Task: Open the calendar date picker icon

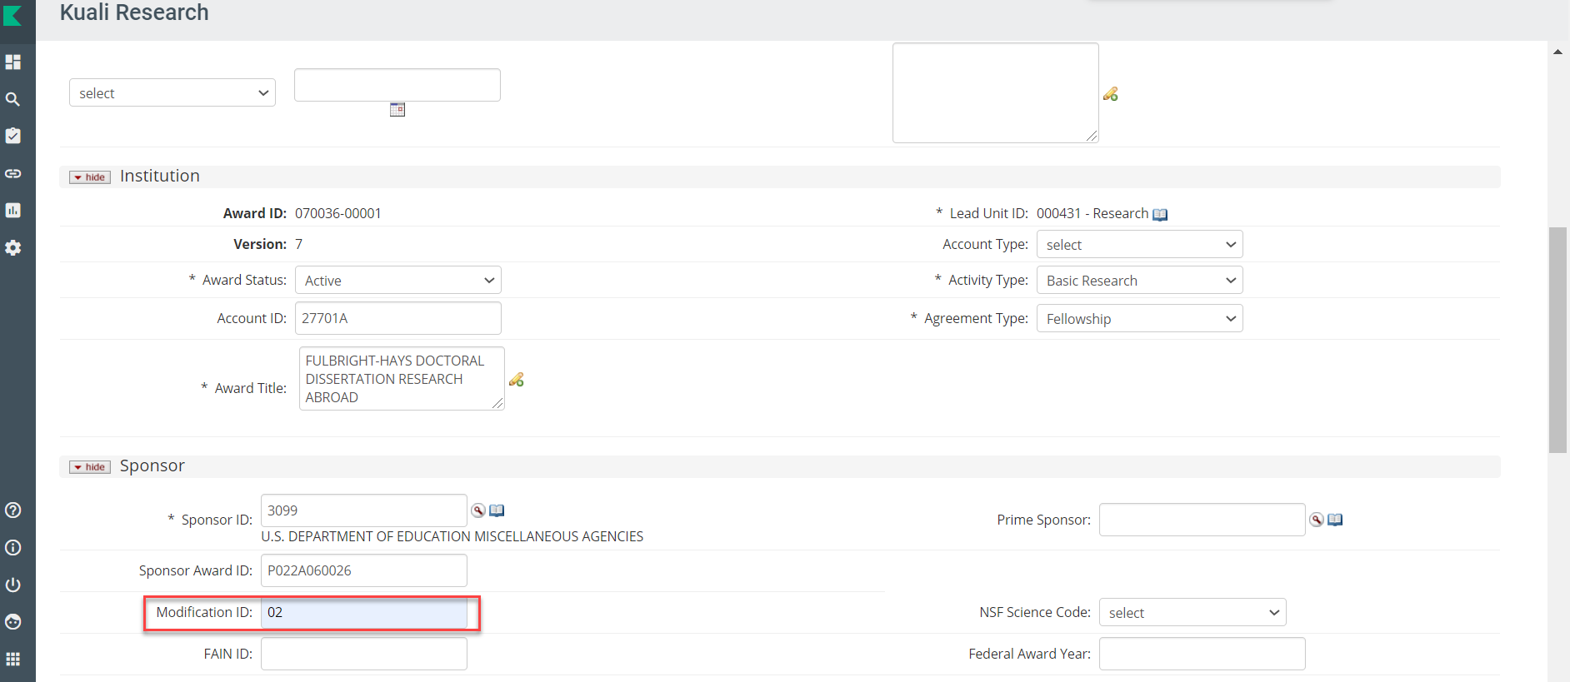Action: pos(397,110)
